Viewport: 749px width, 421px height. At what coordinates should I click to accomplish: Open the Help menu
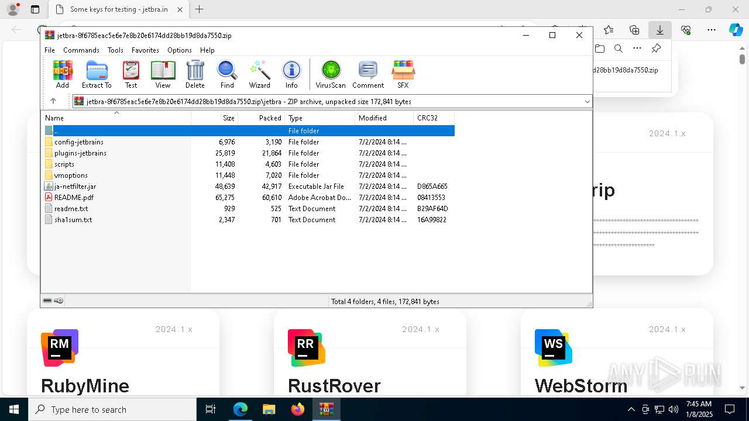(x=207, y=50)
